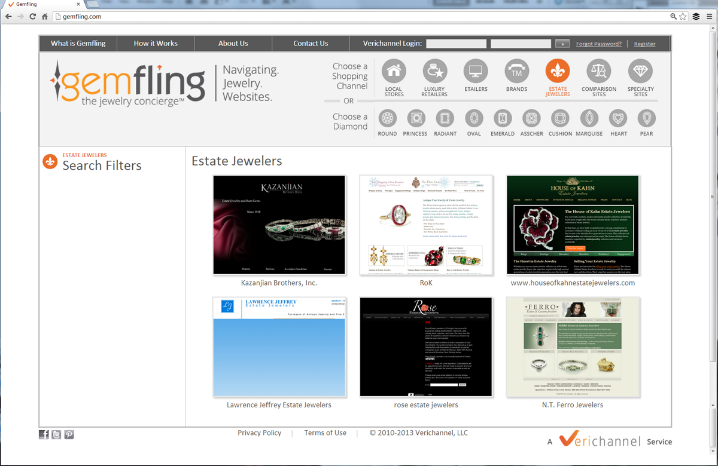This screenshot has width=718, height=466.
Task: Click the N.T. Ferro Jewelers caption
Action: [x=573, y=404]
